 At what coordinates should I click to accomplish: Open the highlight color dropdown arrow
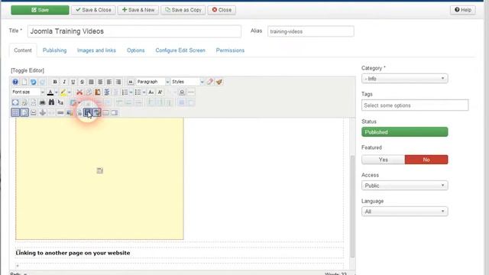70,92
